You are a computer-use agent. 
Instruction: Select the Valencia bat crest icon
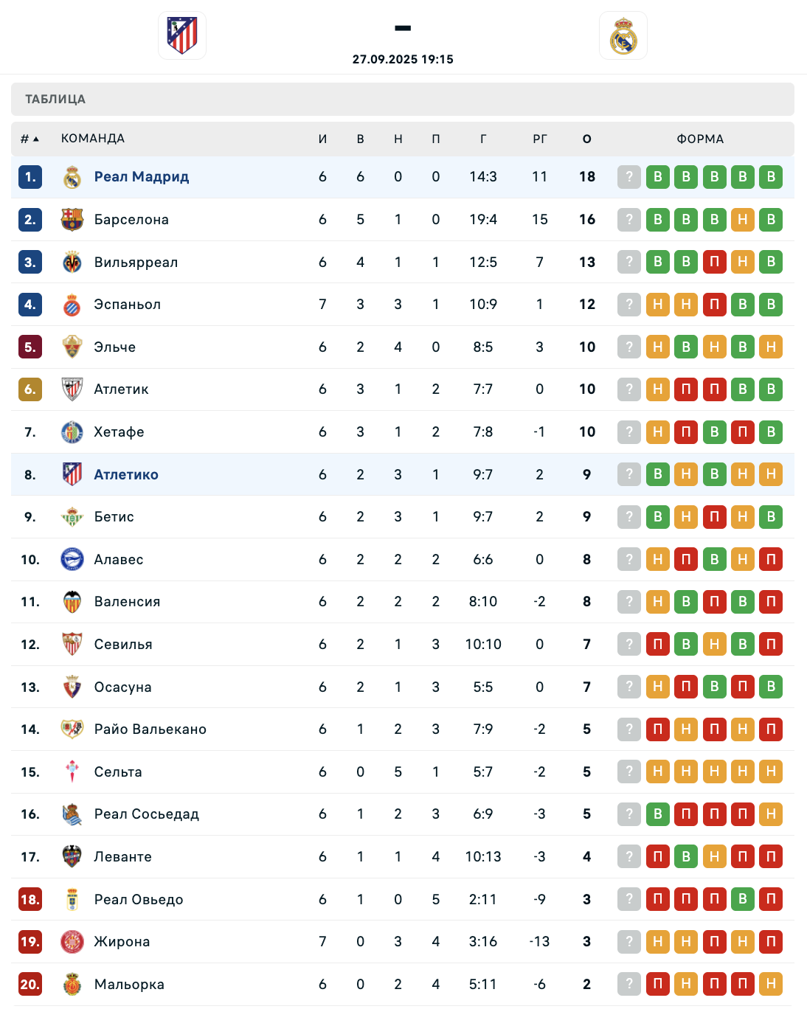pyautogui.click(x=72, y=602)
